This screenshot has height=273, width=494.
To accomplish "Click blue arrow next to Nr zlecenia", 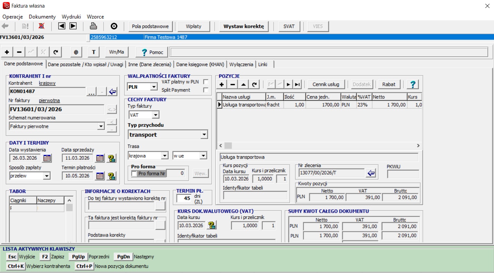I will (x=371, y=173).
